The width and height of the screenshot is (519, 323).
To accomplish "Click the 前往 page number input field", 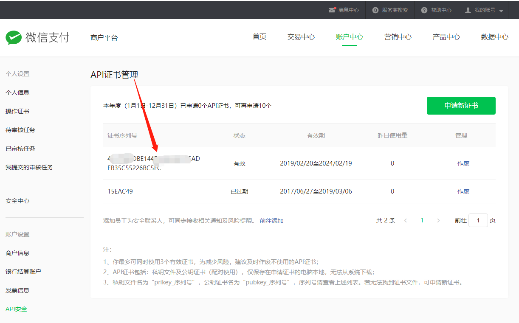I will tap(478, 220).
